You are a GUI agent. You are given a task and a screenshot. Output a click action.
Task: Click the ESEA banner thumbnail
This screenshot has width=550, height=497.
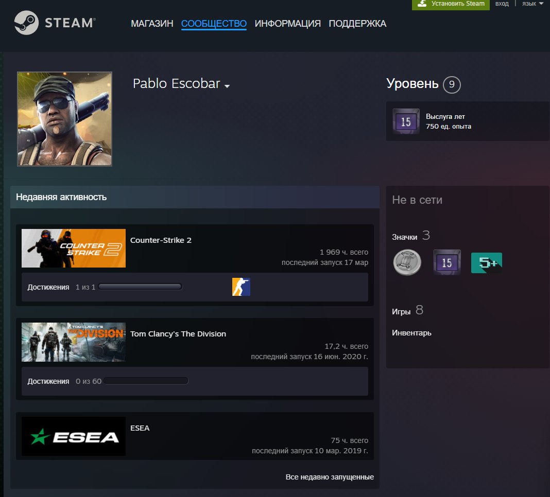pyautogui.click(x=74, y=436)
